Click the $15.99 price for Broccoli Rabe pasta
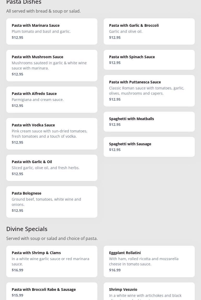201x300 pixels. point(17,295)
